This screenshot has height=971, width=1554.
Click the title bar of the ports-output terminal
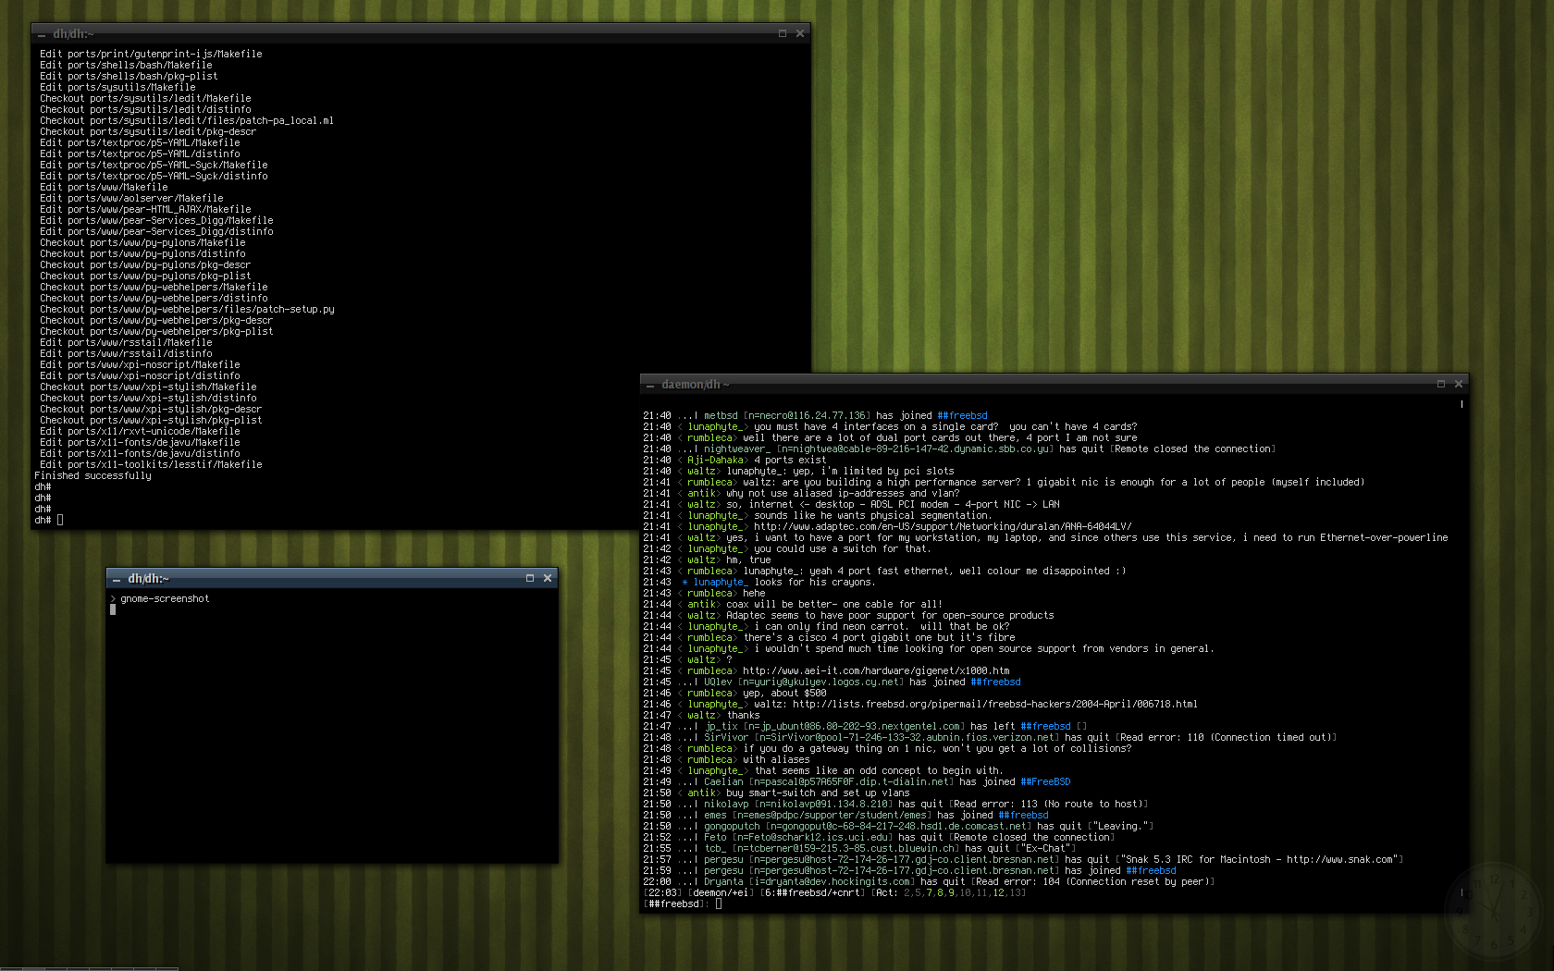[x=416, y=33]
